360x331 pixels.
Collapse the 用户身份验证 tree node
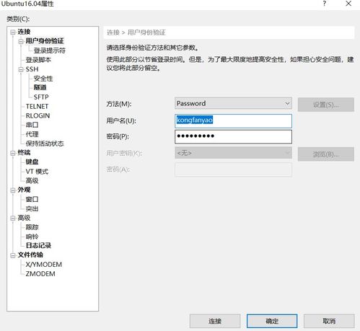pos(21,41)
